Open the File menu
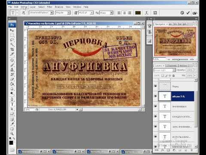Screen dimensions: 206x155 coord(10,7)
